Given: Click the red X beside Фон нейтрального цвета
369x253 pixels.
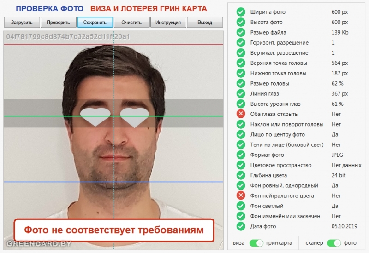Looking at the screenshot, I should tap(241, 195).
